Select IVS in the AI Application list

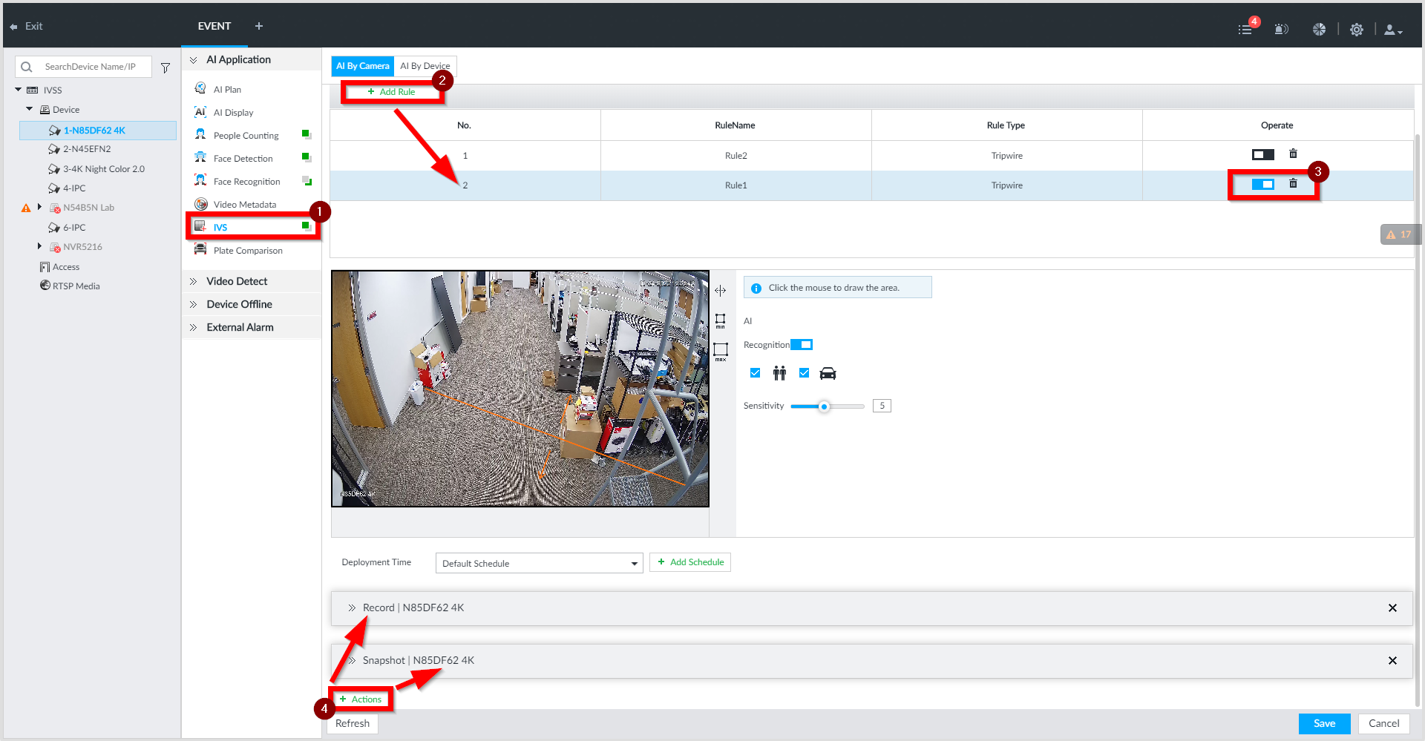tap(220, 227)
